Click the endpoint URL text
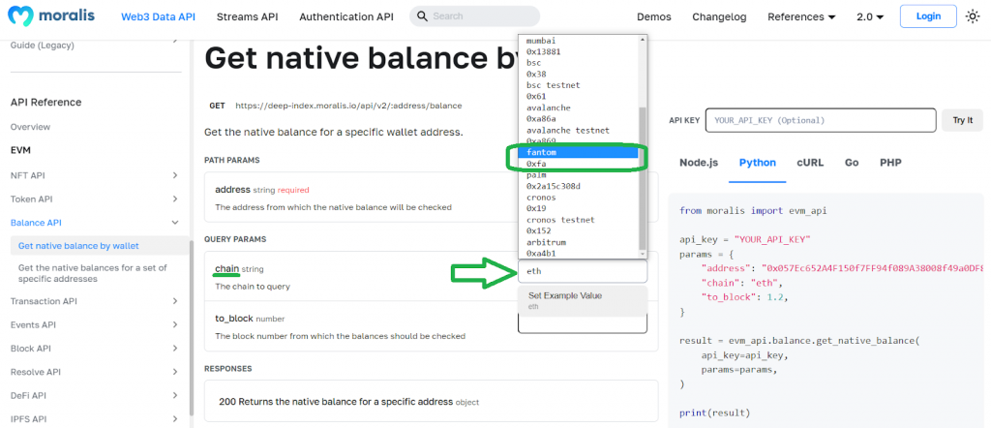 point(348,106)
